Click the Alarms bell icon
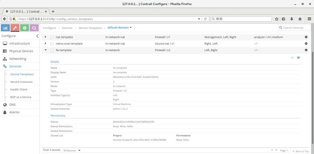 click(x=5, y=112)
